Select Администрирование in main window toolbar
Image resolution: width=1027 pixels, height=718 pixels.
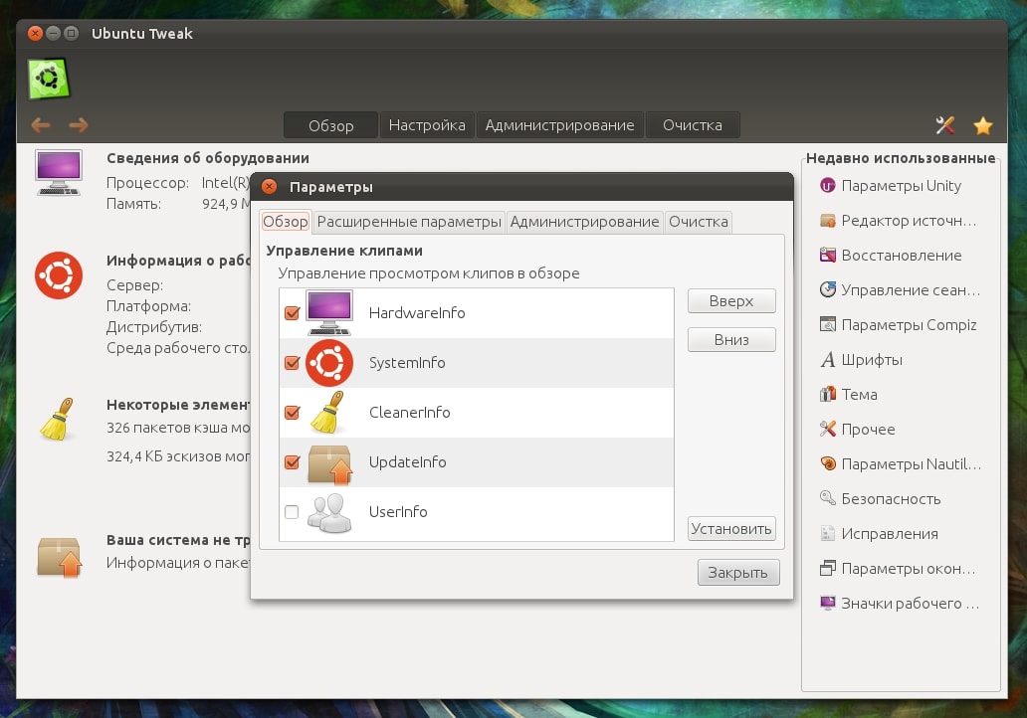coord(560,125)
